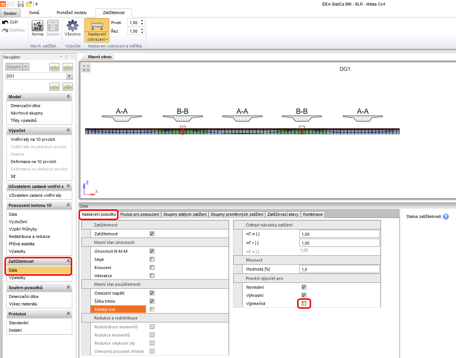This screenshot has height=358, width=456.
Task: Check the Křehký lom checkbox
Action: coord(152,309)
